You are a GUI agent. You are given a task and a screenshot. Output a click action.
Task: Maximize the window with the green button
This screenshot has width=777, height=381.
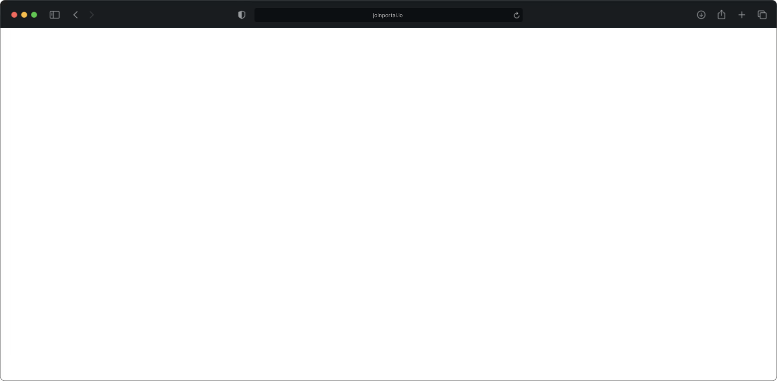[x=34, y=15]
